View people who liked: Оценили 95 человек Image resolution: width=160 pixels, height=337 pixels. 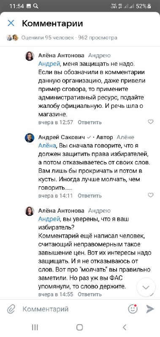click(x=47, y=38)
